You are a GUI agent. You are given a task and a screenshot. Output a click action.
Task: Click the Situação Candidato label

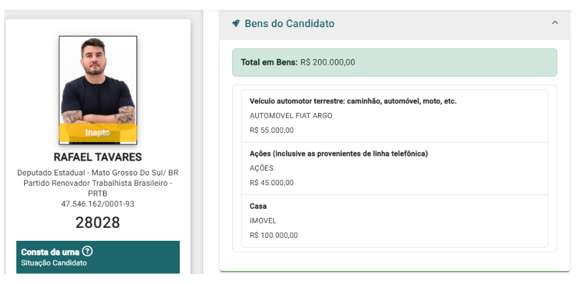(x=54, y=263)
